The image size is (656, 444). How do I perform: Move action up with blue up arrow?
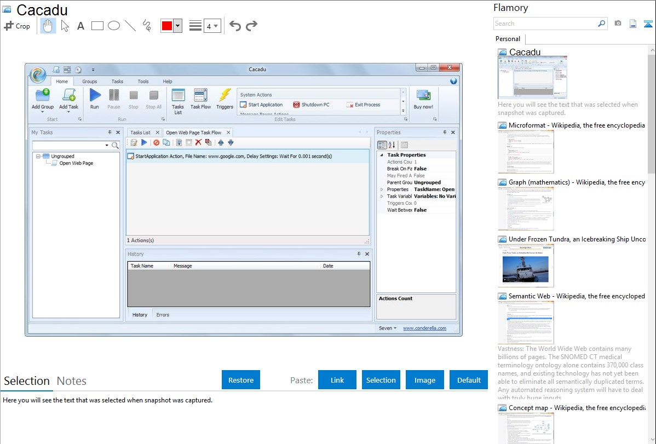click(x=221, y=143)
